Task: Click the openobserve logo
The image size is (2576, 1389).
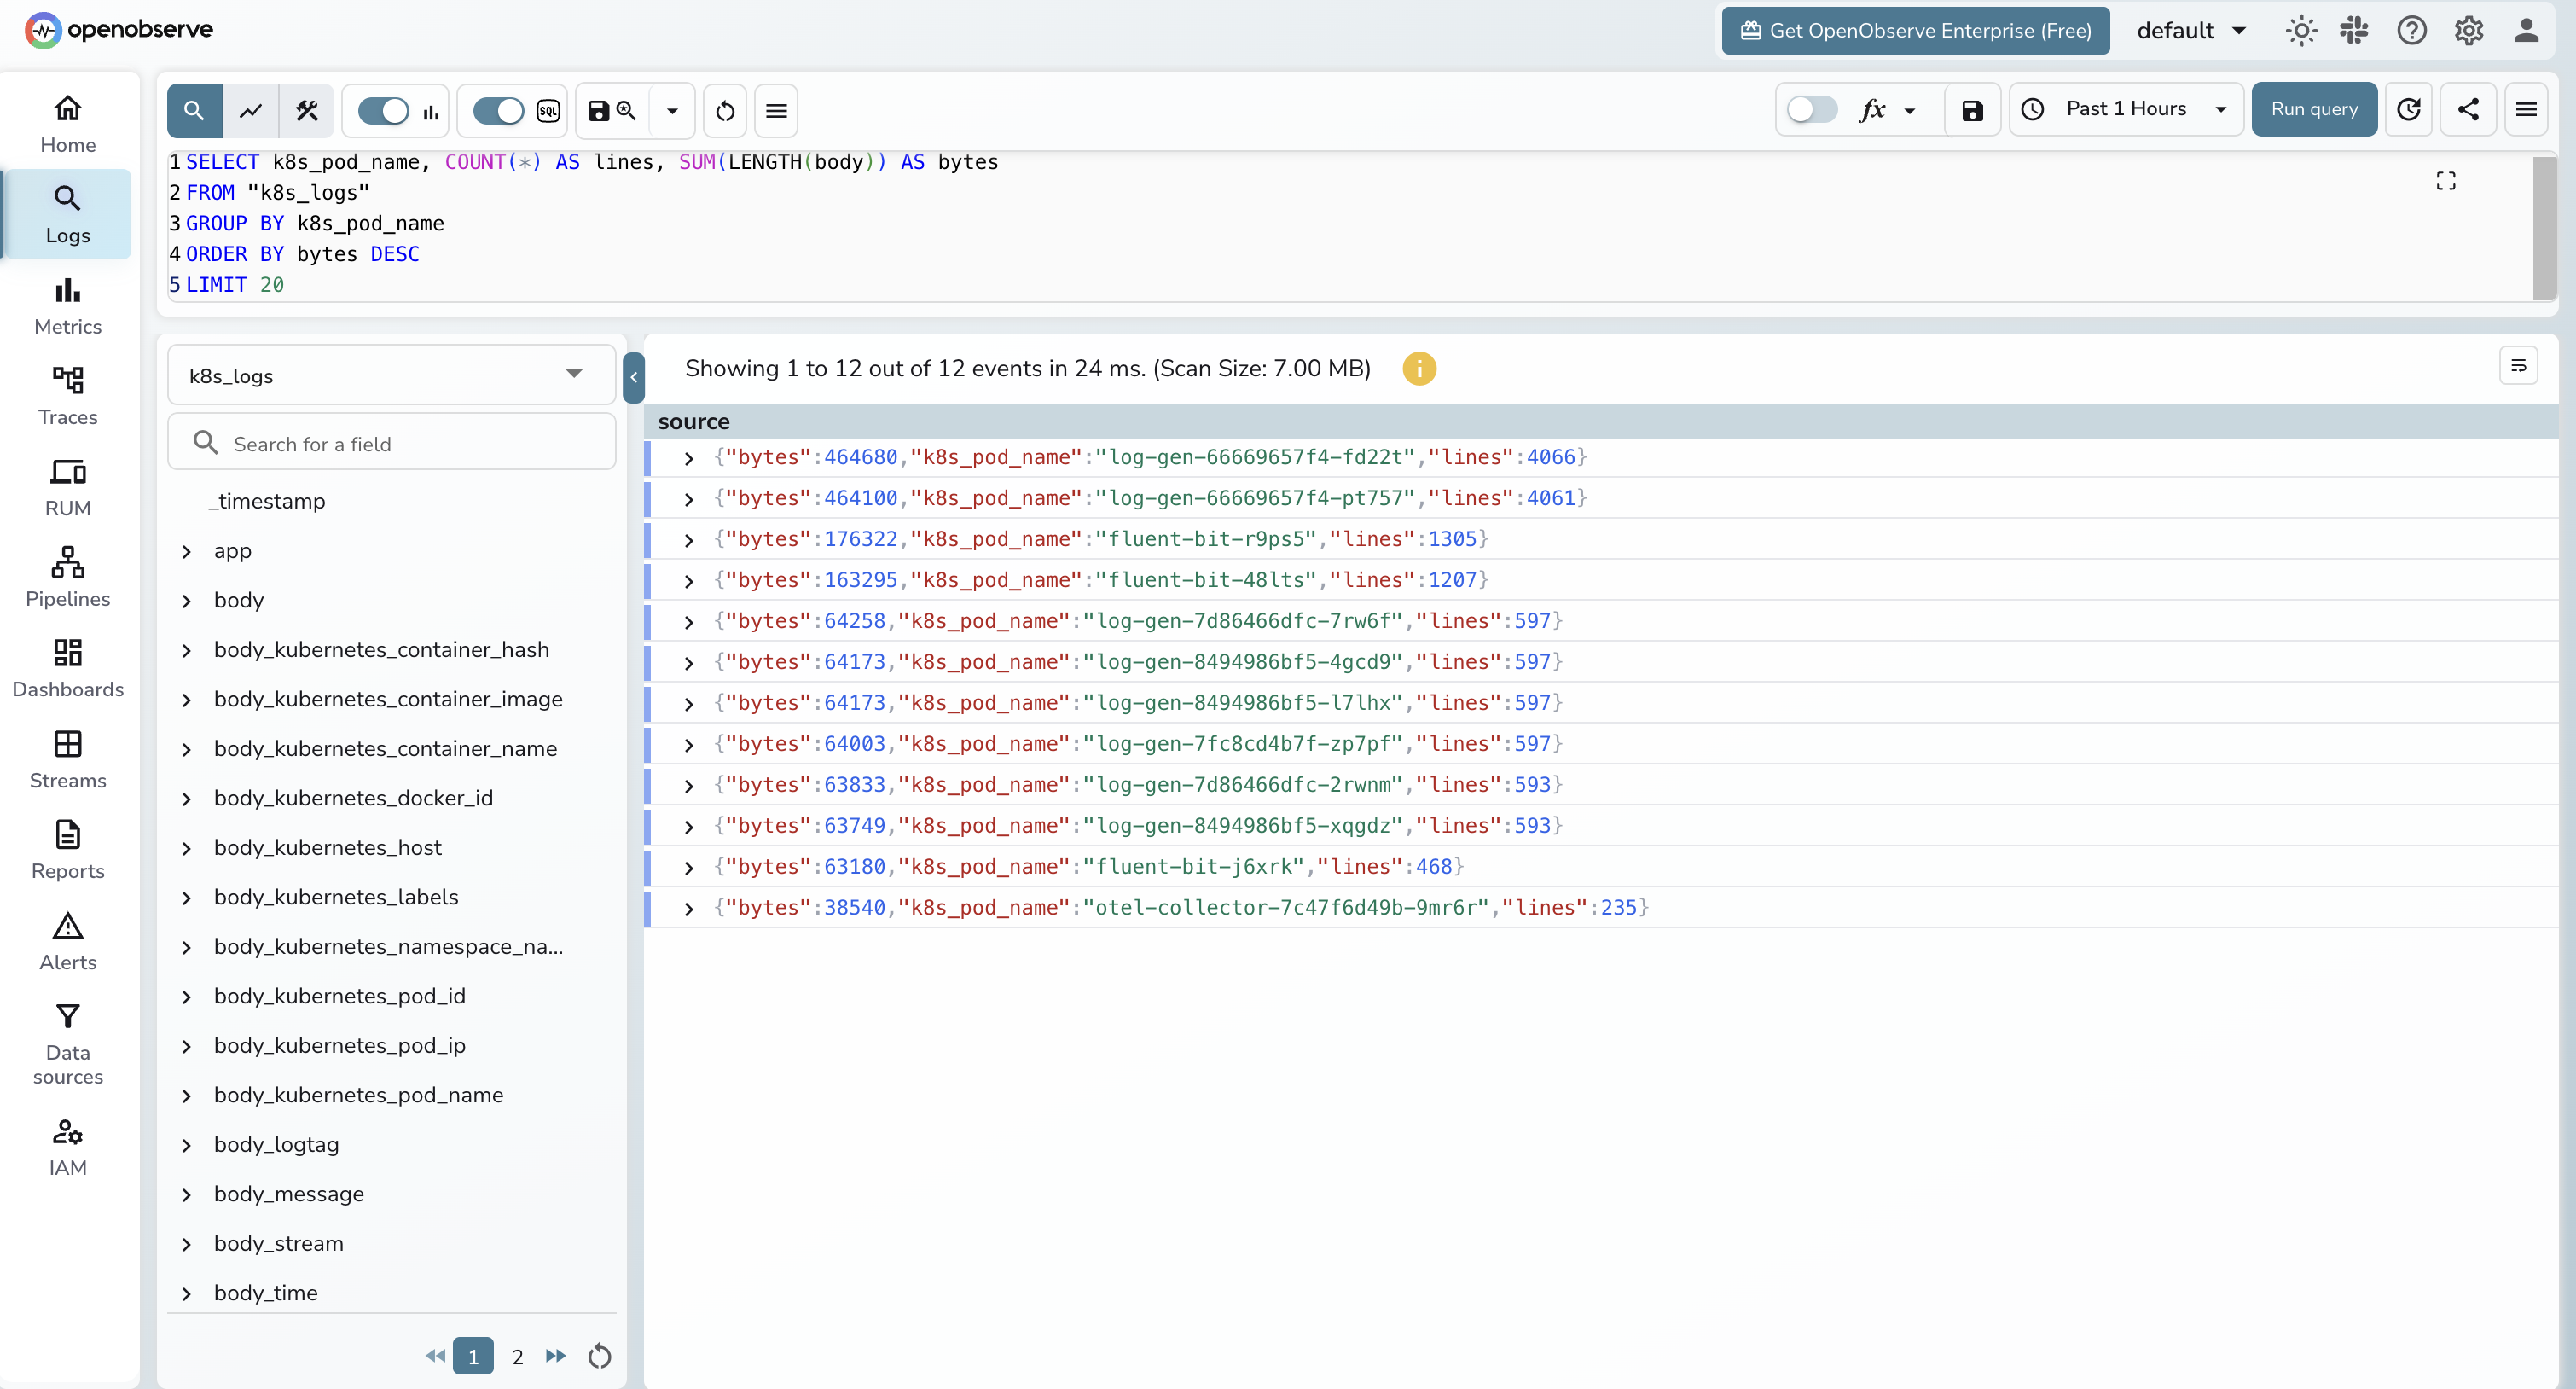Action: 119,30
